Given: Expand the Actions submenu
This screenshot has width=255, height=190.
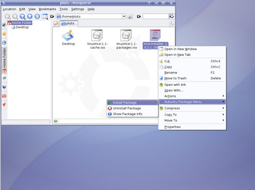Looking at the screenshot, I should click(192, 96).
